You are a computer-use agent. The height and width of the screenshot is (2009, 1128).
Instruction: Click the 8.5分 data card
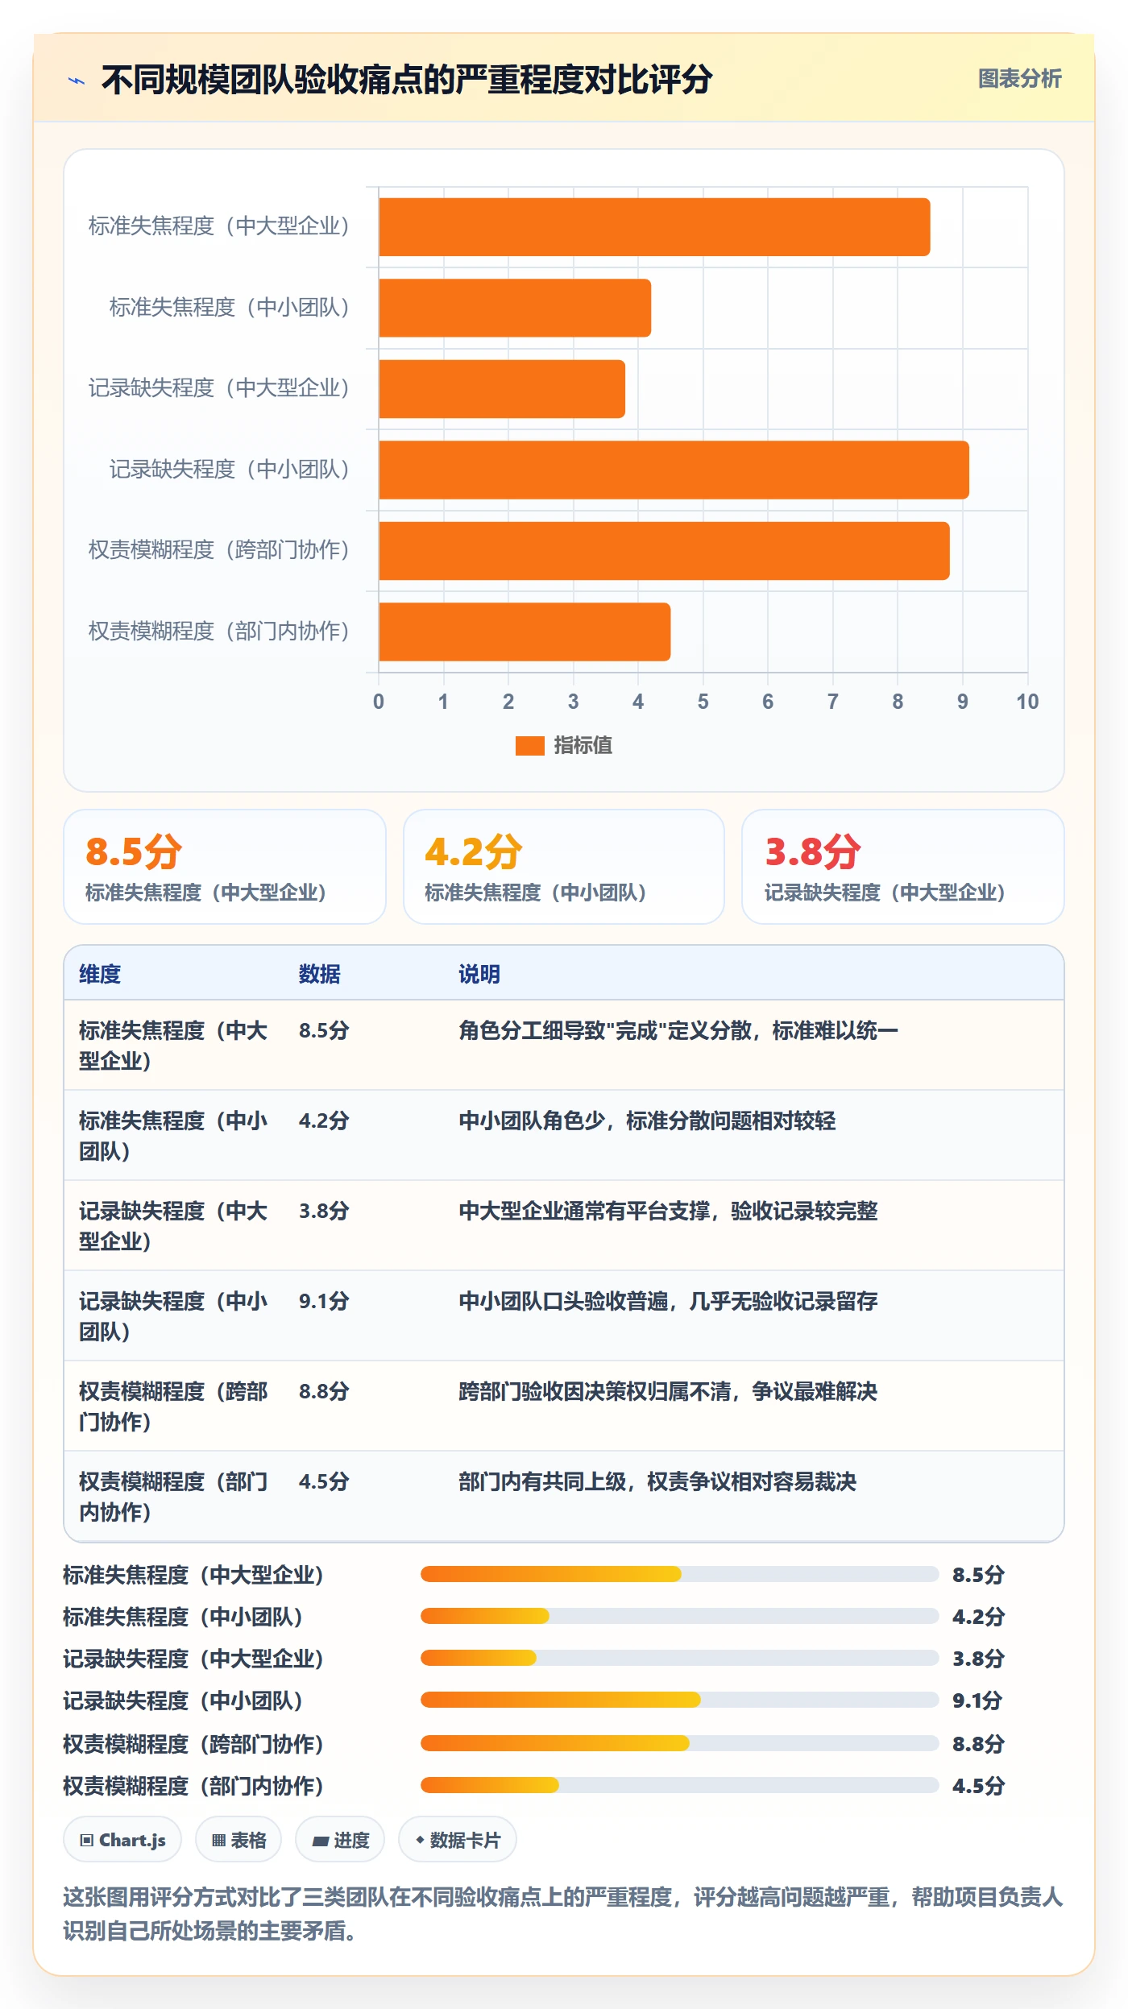pos(225,867)
